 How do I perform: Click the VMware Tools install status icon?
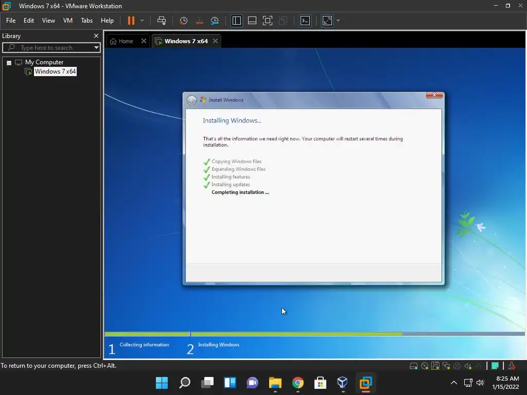point(512,366)
